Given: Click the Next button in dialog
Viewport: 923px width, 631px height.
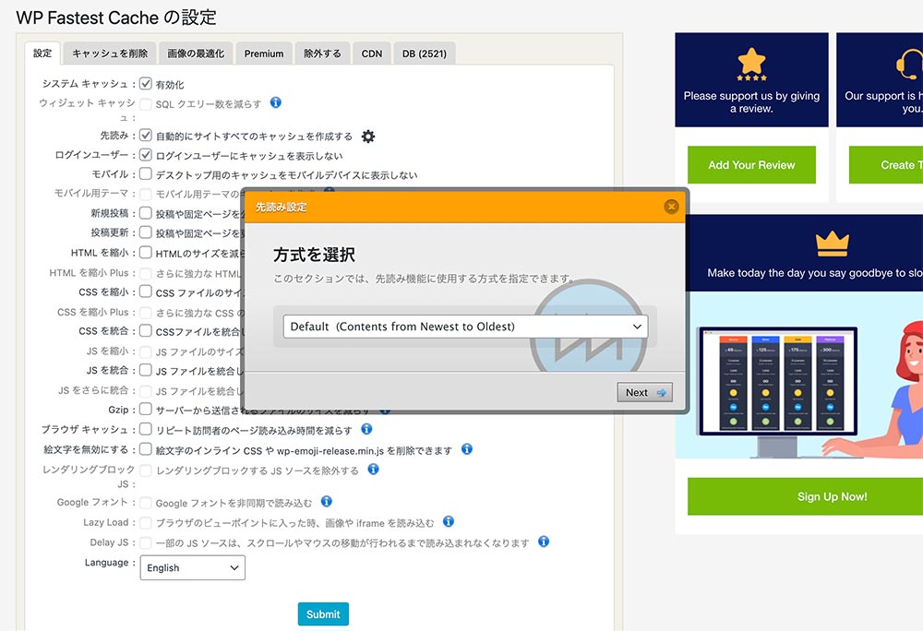Looking at the screenshot, I should point(644,392).
